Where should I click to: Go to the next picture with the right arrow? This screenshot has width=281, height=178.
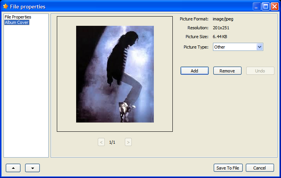pyautogui.click(x=128, y=142)
